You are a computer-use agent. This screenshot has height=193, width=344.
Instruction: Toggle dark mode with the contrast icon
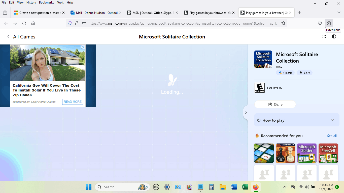click(334, 36)
